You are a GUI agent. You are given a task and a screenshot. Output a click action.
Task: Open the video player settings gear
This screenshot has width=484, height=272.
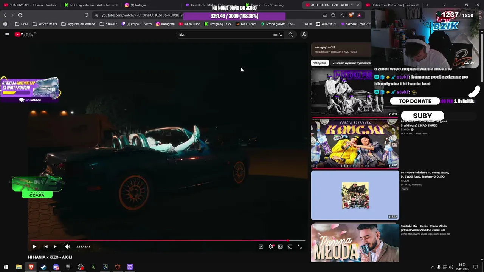point(271,247)
